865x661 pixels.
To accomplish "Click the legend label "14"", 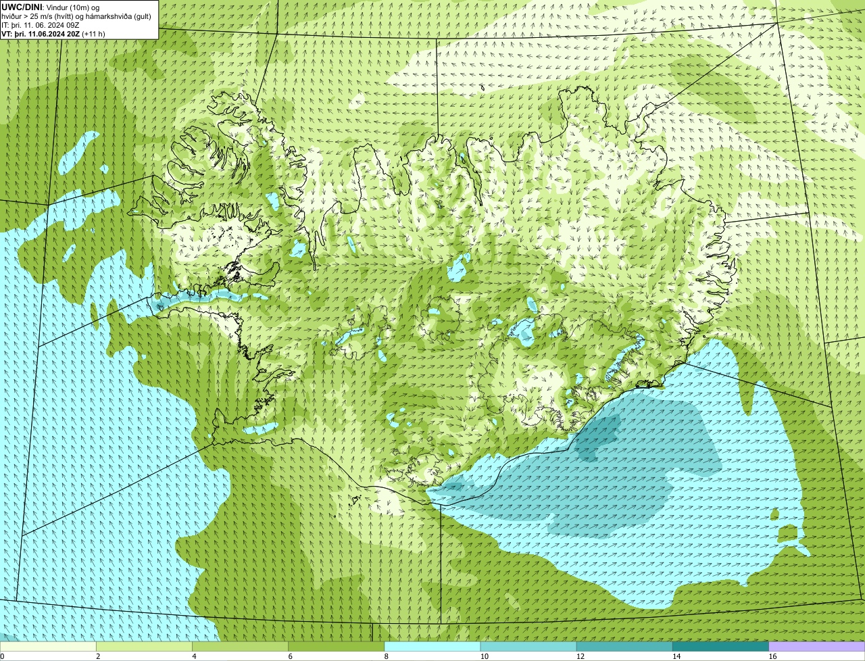I will click(676, 656).
